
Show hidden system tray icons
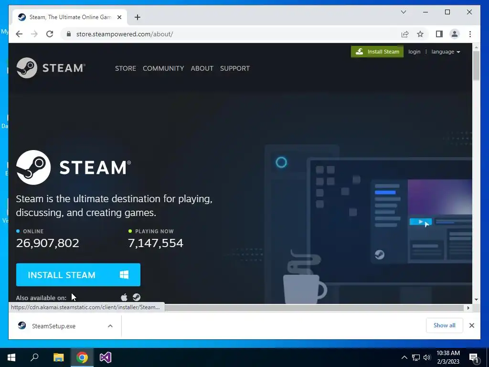pos(404,357)
